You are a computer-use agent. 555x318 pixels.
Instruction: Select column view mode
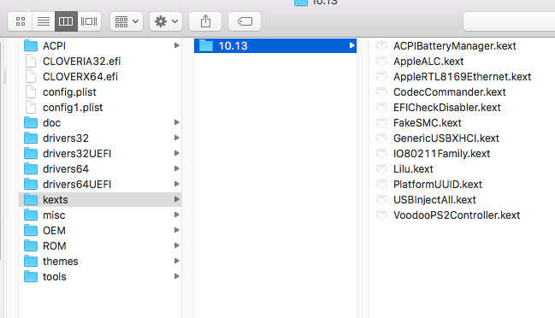pos(66,21)
